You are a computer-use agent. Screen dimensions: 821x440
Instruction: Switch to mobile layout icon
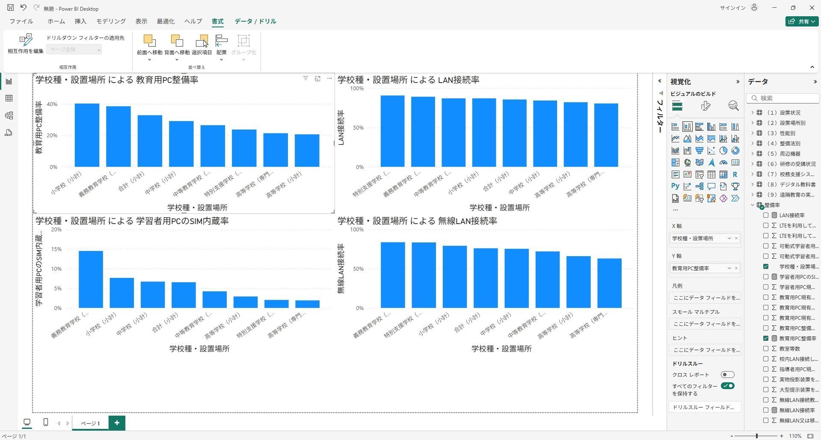[x=46, y=422]
